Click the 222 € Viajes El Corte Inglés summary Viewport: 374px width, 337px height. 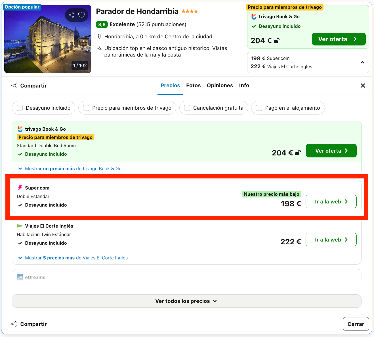281,66
